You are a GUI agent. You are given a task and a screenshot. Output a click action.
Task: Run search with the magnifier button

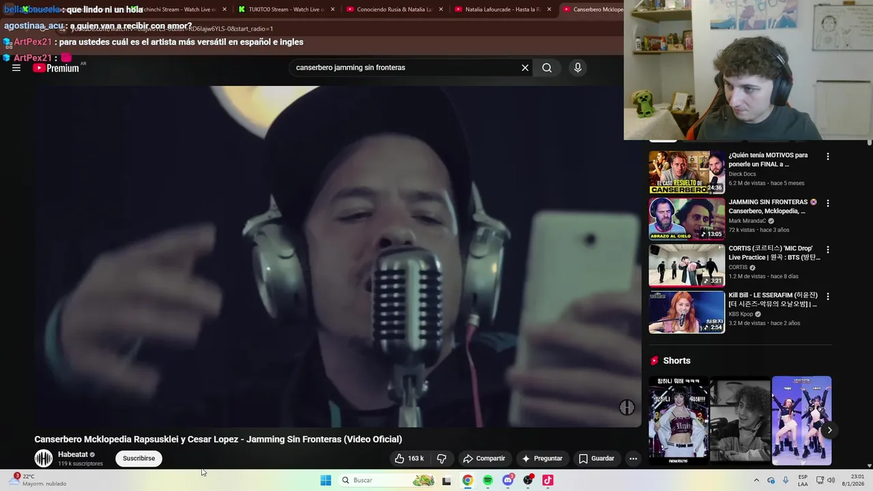pyautogui.click(x=547, y=68)
